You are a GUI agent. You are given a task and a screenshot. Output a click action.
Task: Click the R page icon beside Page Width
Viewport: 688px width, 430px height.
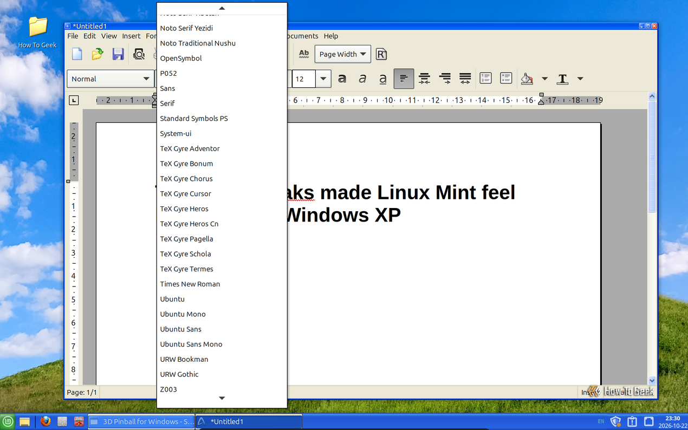(x=381, y=54)
